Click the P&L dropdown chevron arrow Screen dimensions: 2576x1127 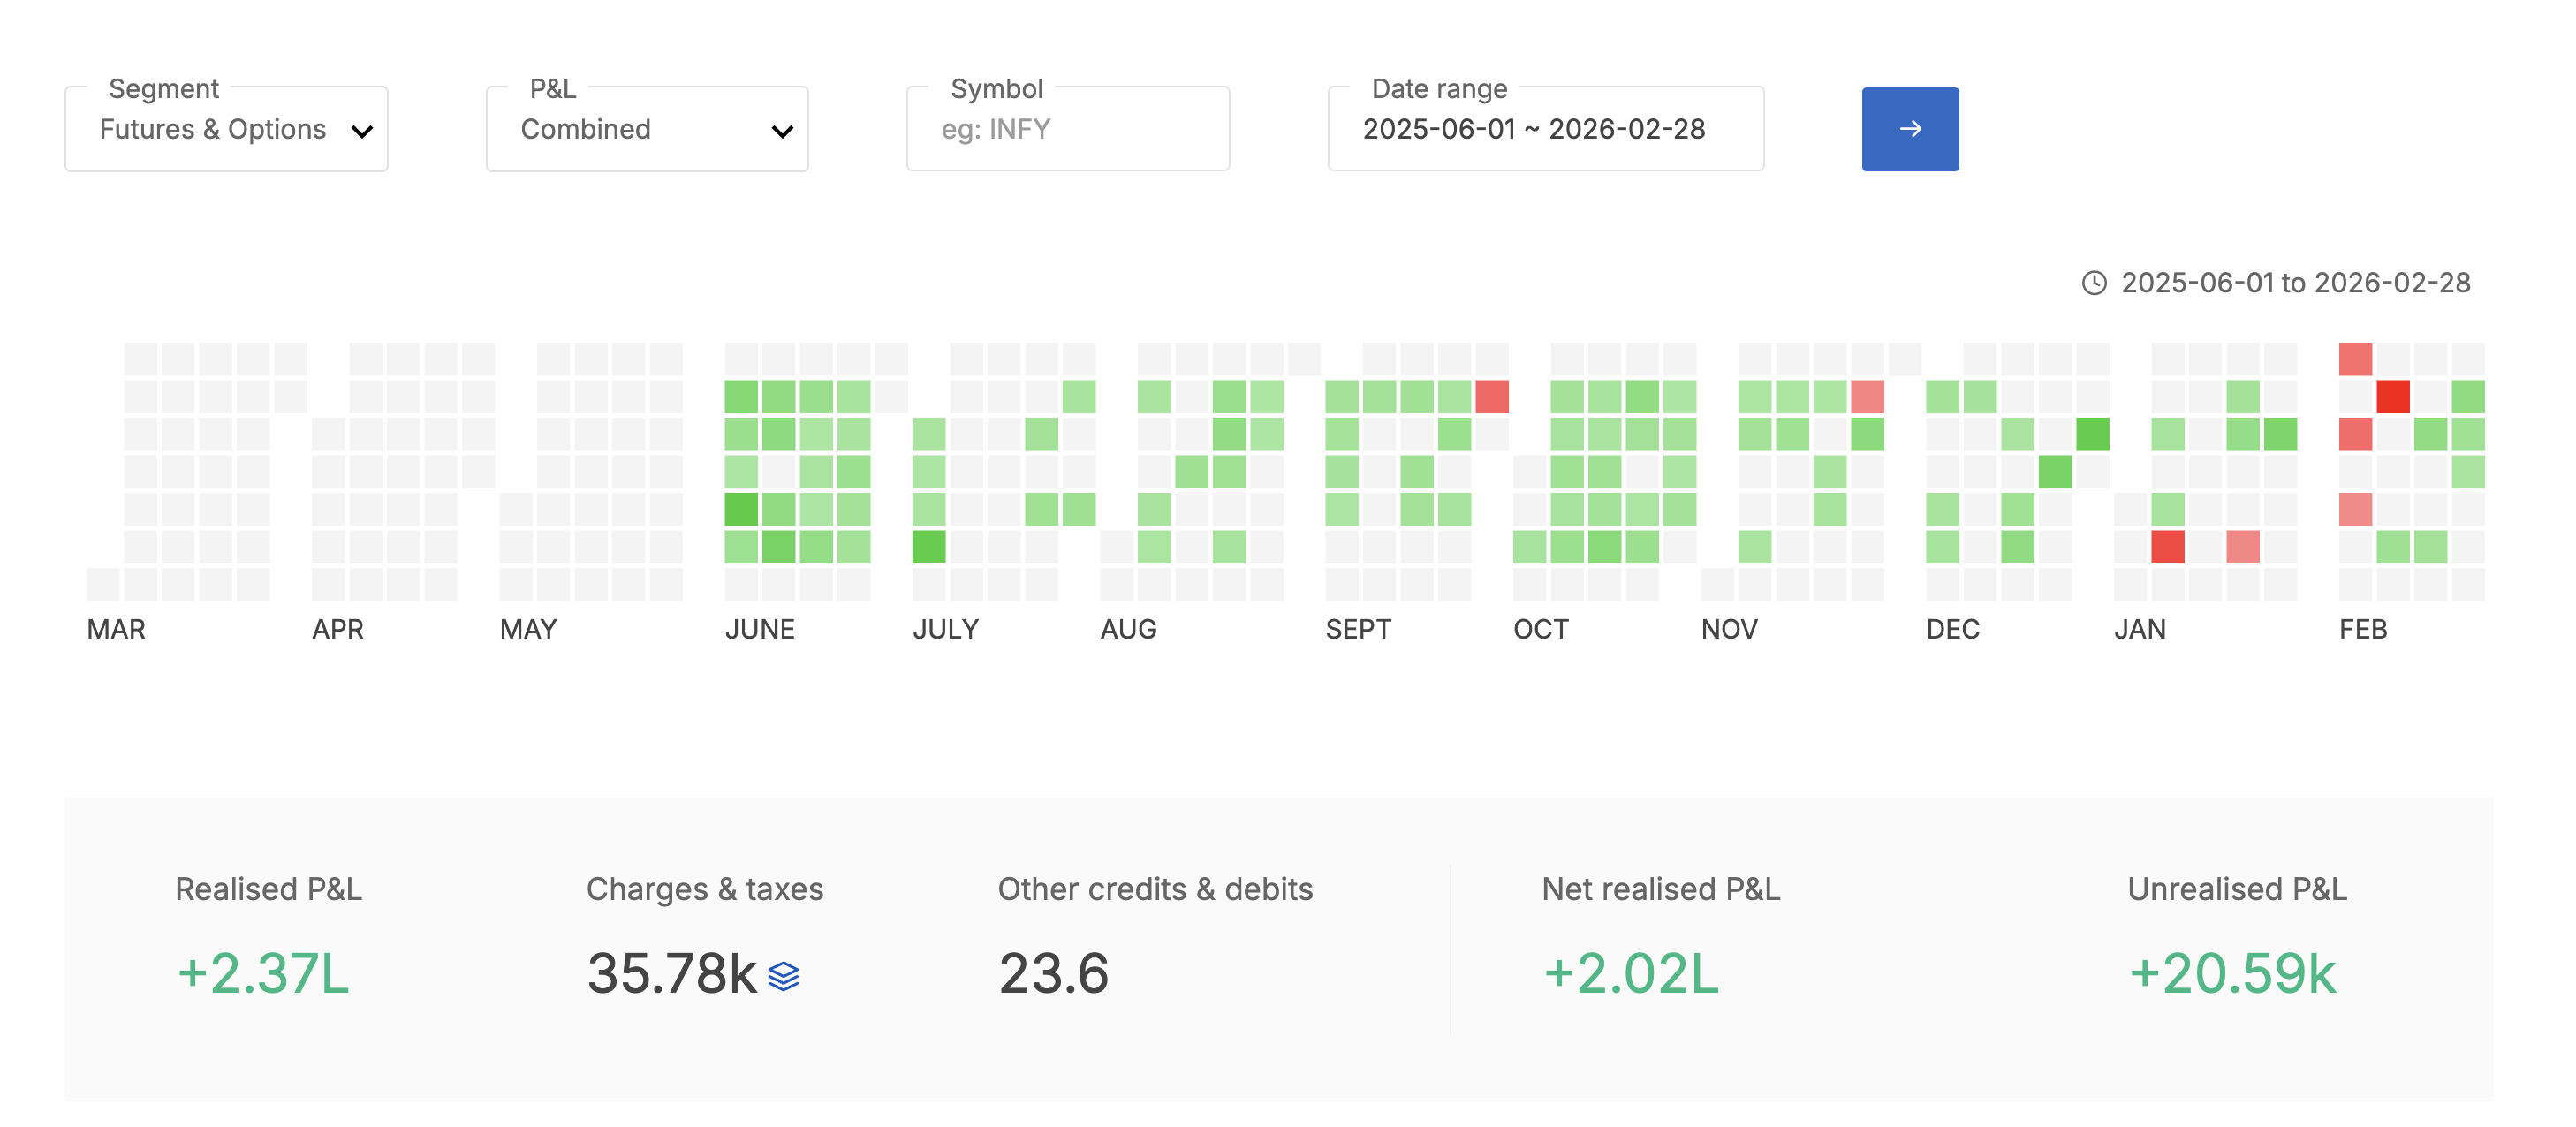pos(782,131)
